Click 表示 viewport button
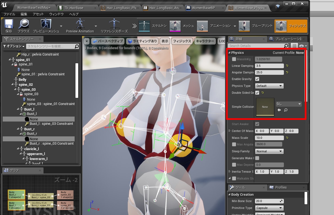The width and height of the screenshot is (334, 215). (x=165, y=41)
